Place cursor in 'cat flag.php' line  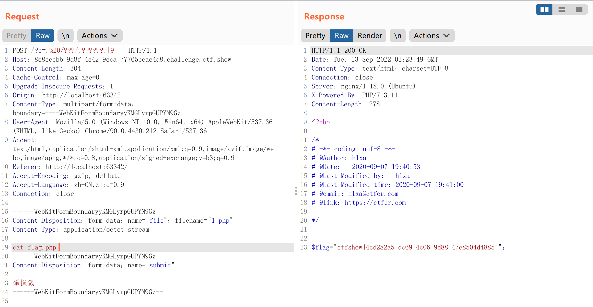34,247
